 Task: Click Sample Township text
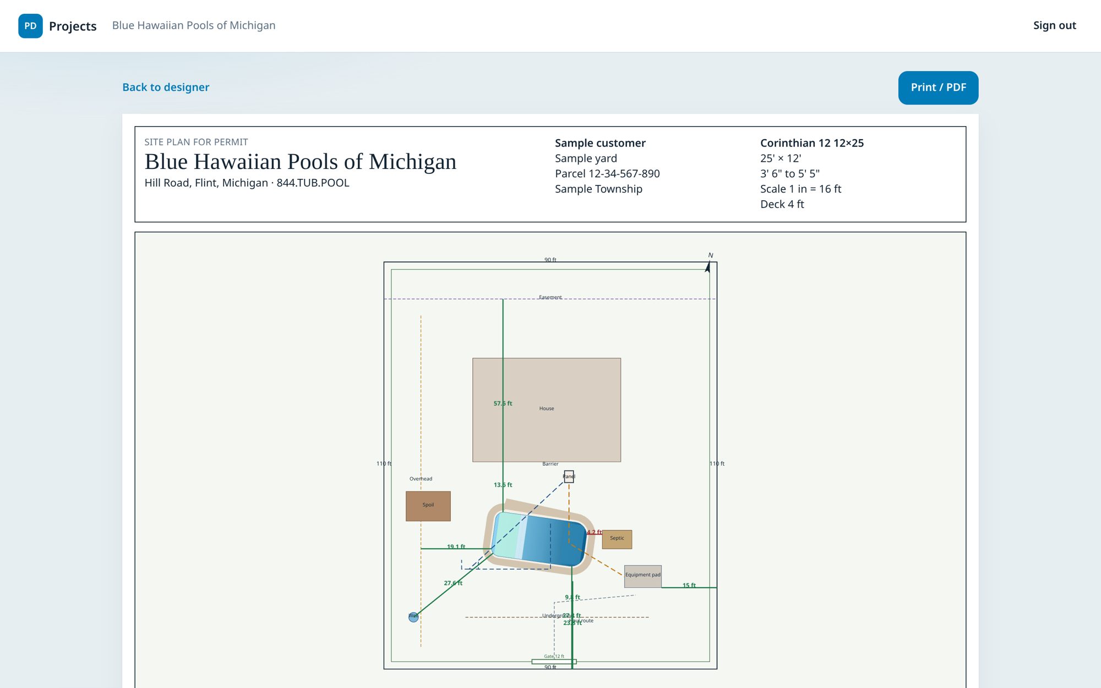tap(598, 189)
